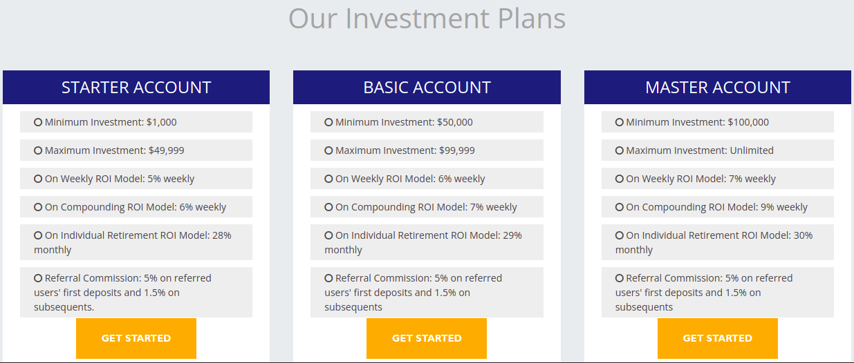The height and width of the screenshot is (363, 854).
Task: Click circle icon next to Maximum Investment: Unlimited
Action: tap(620, 150)
